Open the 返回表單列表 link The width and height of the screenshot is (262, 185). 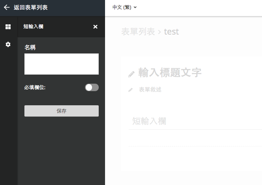point(31,7)
